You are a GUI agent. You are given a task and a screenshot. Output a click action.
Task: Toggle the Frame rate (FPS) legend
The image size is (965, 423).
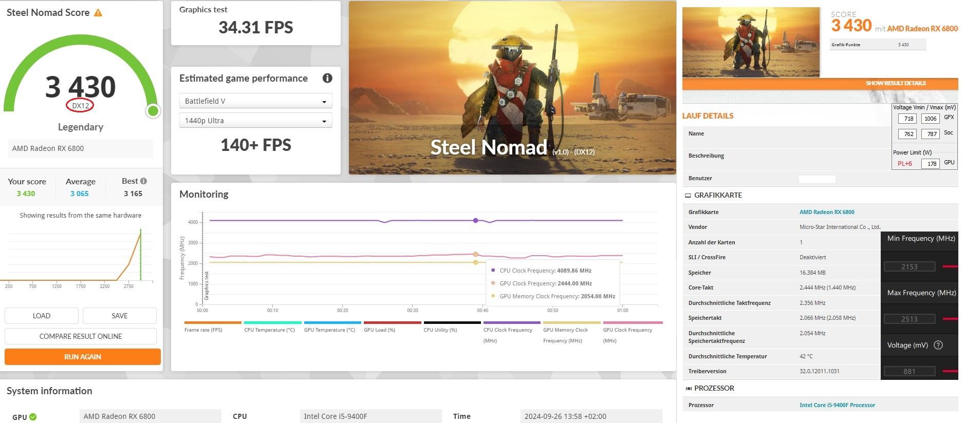[213, 326]
